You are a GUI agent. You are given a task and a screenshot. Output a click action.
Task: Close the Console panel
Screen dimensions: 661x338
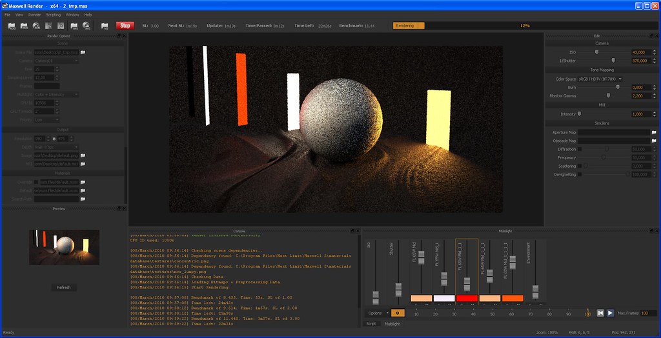click(358, 231)
